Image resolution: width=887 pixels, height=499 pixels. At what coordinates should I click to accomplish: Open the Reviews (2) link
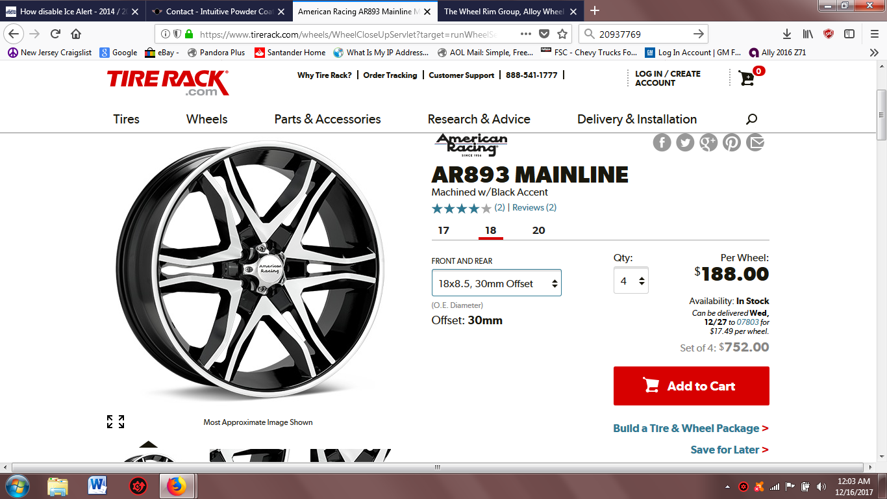point(534,208)
